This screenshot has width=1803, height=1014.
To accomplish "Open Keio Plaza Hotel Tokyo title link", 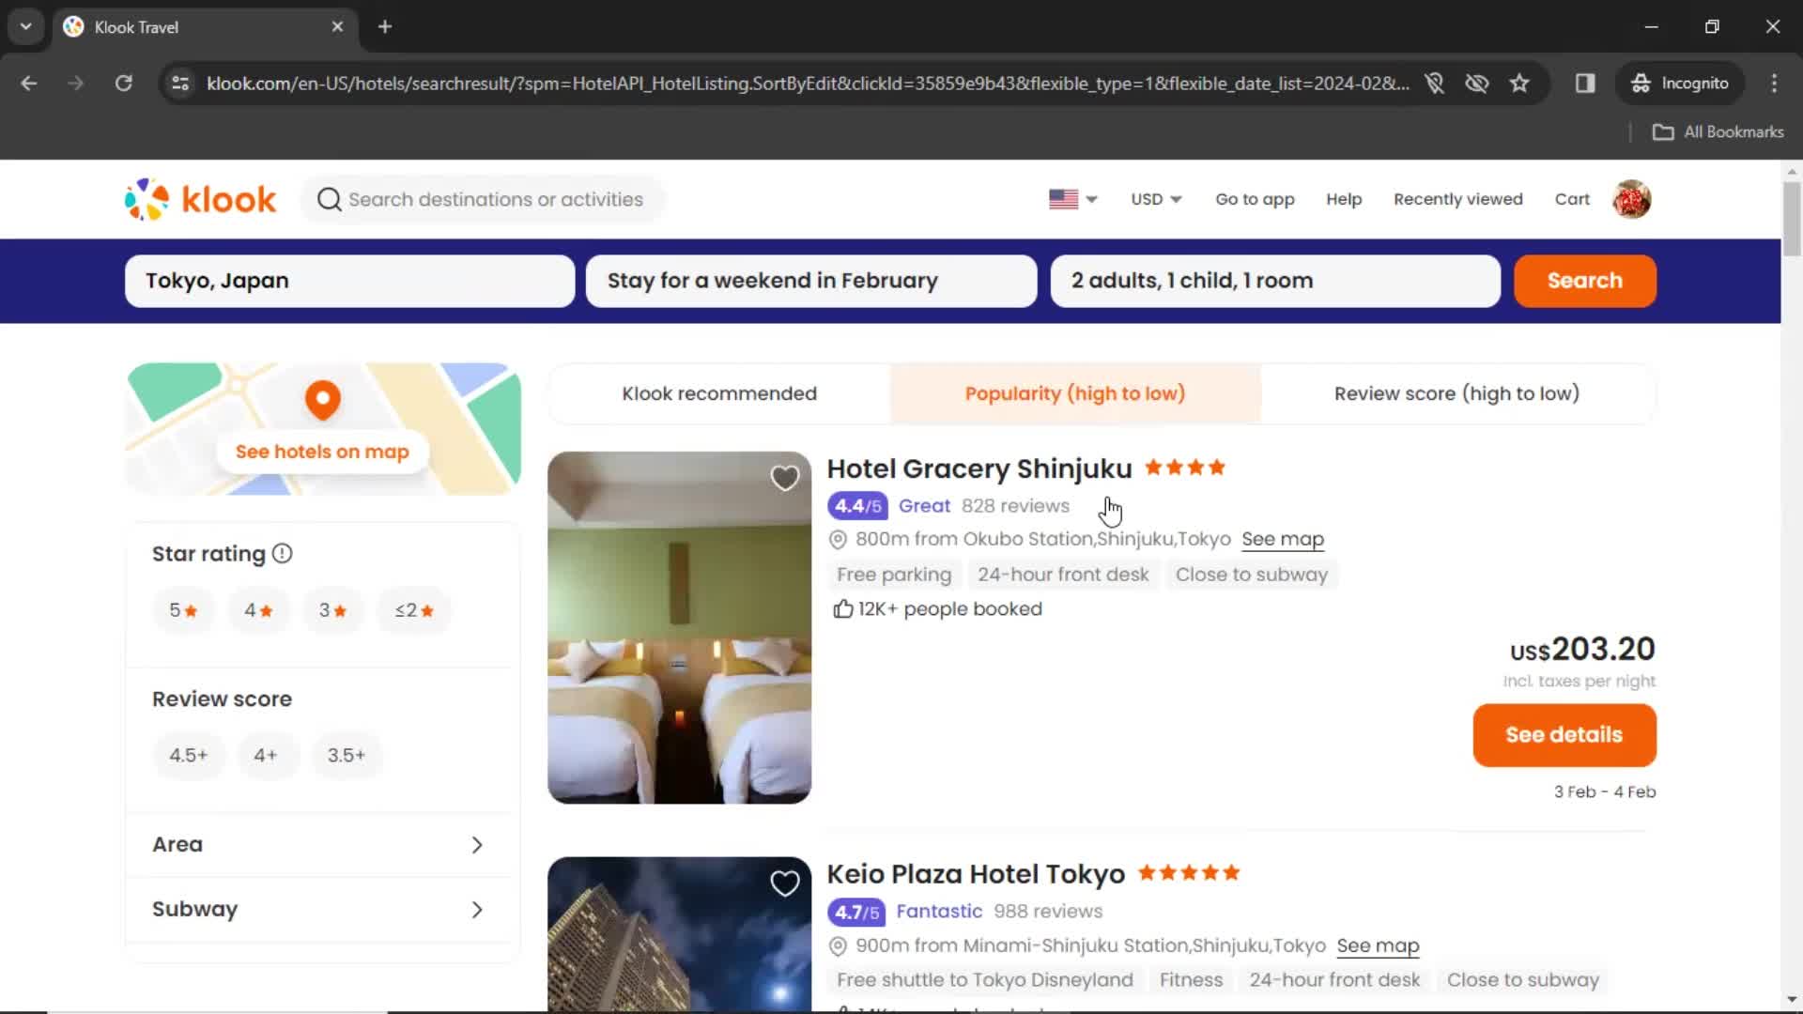I will [976, 874].
